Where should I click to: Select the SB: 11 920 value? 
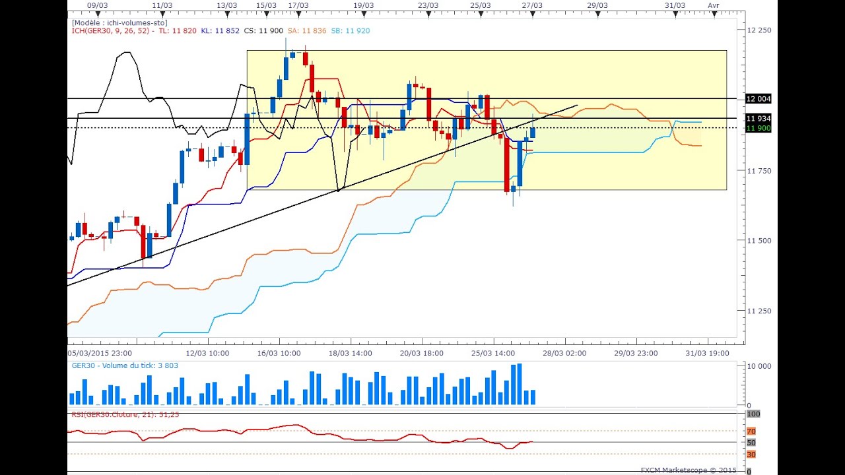click(351, 31)
